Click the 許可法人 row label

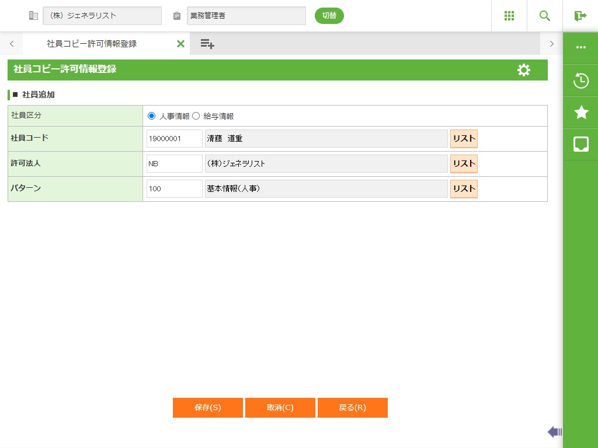(x=25, y=163)
